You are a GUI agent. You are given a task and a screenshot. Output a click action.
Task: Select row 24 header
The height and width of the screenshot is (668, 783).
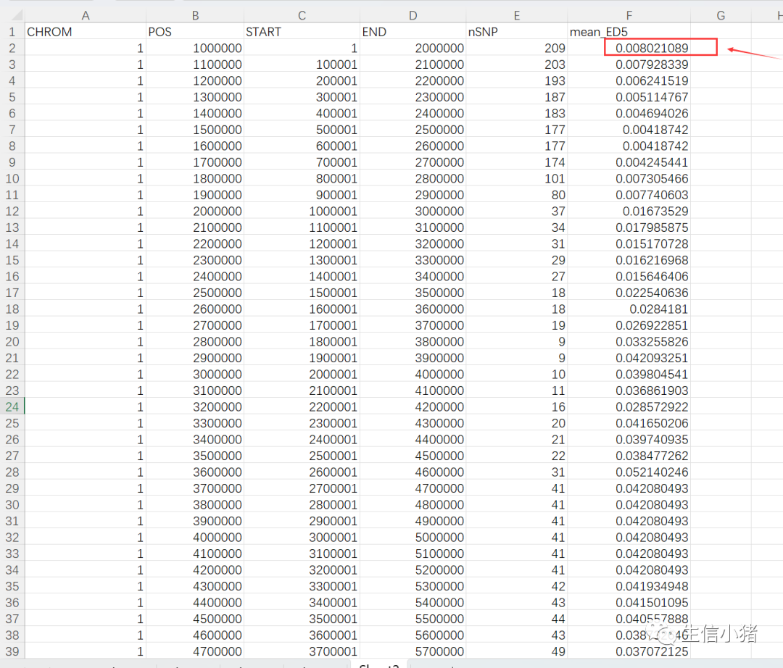click(12, 407)
